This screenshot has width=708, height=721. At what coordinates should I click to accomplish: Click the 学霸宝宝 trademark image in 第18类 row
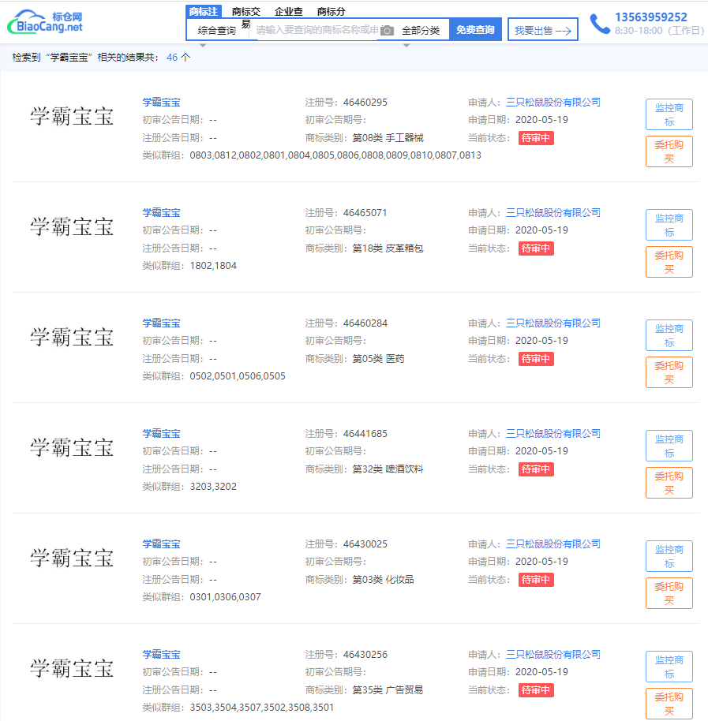click(72, 226)
